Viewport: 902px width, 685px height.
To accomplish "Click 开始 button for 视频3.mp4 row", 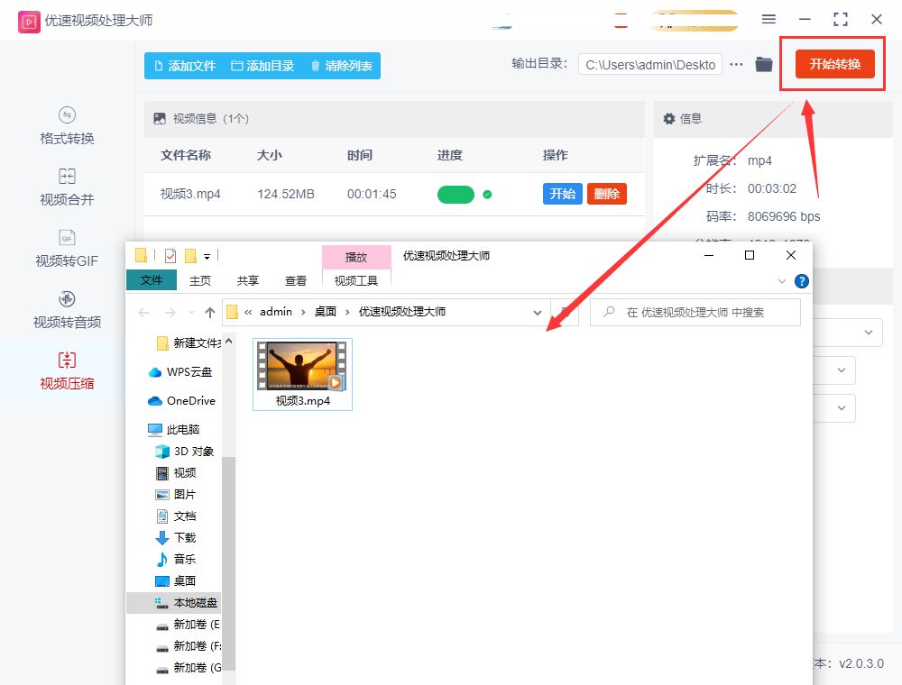I will (x=562, y=194).
